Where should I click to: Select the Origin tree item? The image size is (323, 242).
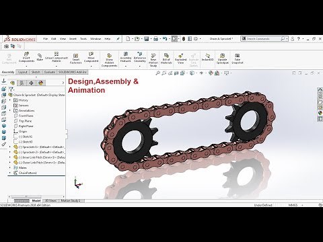click(20, 131)
